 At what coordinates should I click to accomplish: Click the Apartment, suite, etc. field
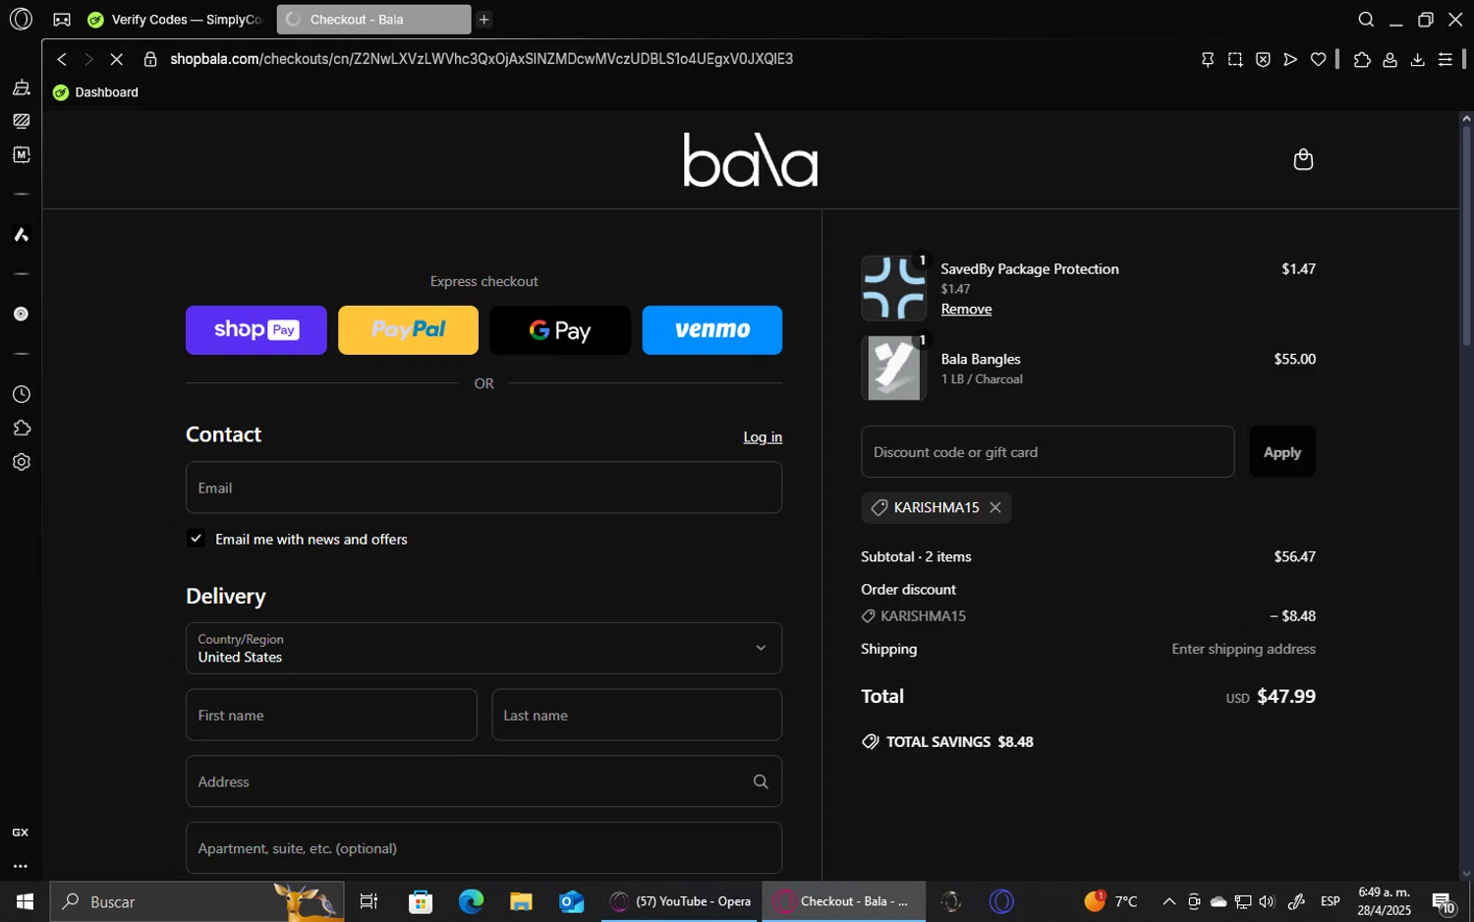[x=483, y=848]
